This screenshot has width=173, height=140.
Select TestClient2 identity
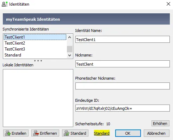point(35,43)
